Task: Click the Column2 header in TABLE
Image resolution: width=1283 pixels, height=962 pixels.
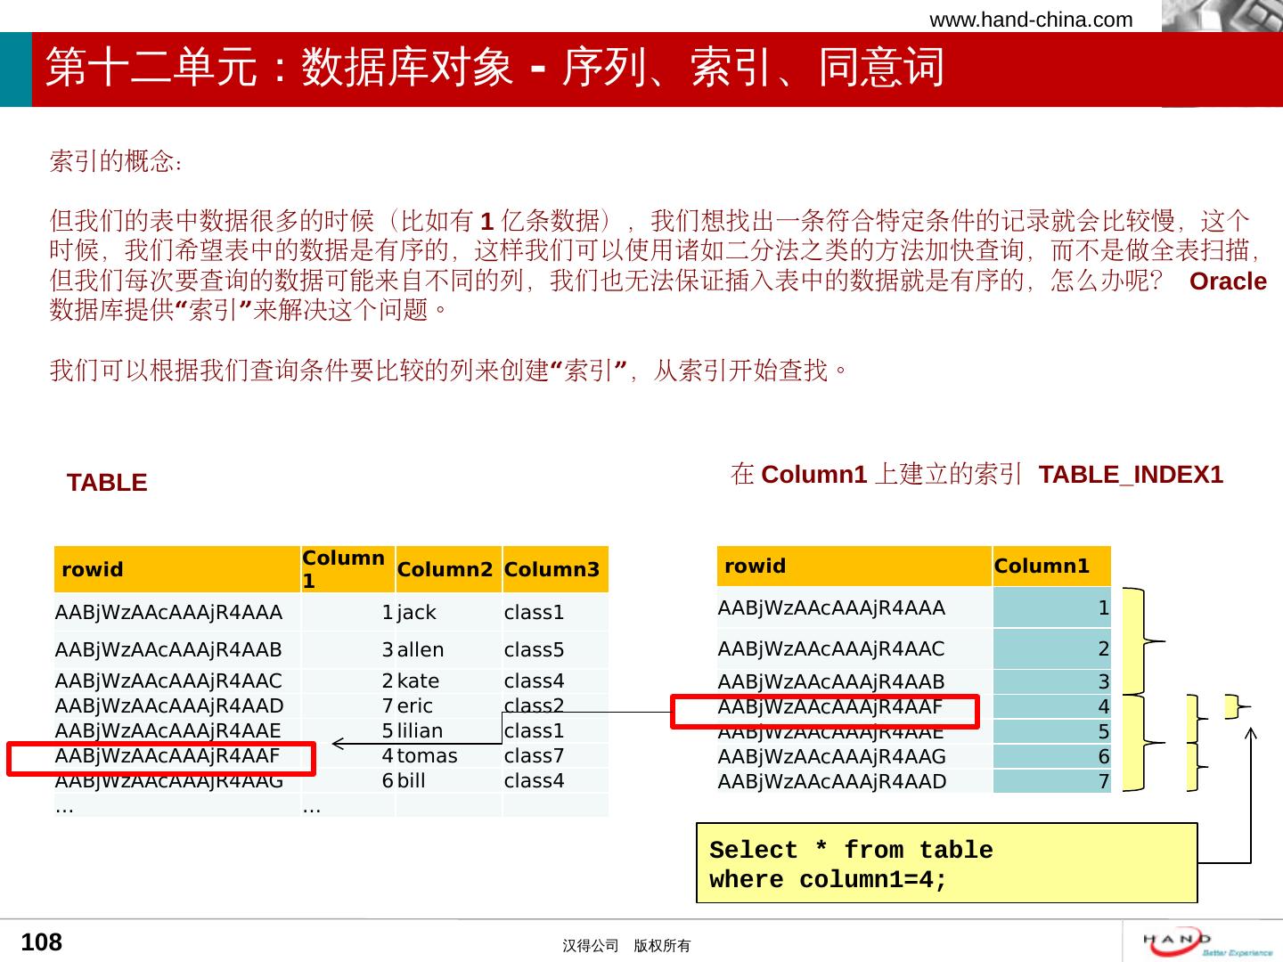Action: point(445,570)
